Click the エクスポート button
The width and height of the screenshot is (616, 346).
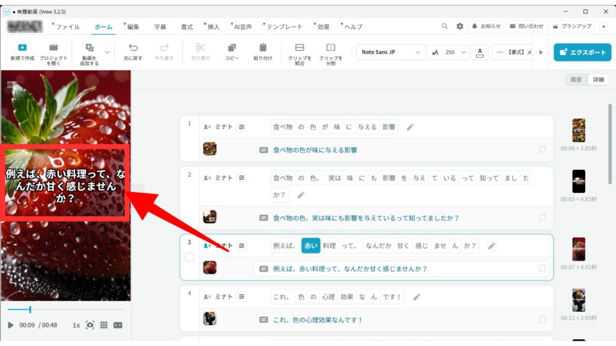click(582, 52)
